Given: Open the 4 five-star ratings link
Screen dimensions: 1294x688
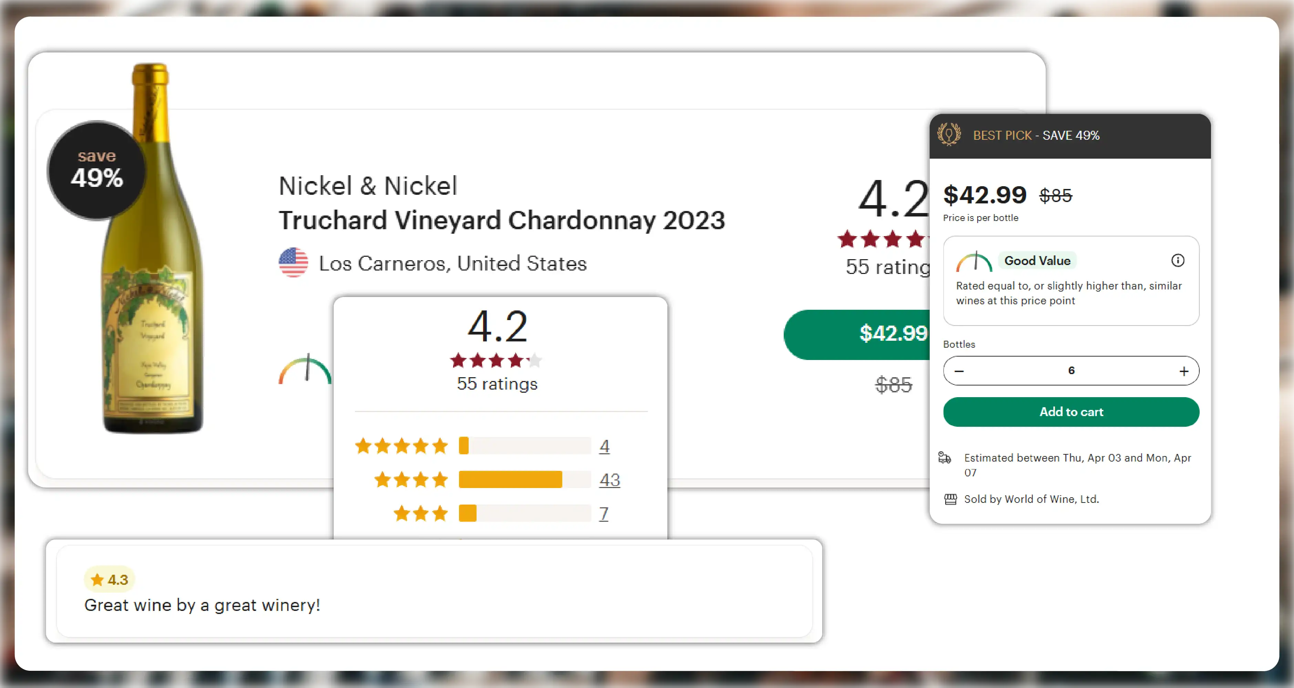Looking at the screenshot, I should click(x=604, y=446).
